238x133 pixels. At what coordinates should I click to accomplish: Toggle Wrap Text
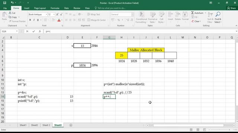click(93, 14)
